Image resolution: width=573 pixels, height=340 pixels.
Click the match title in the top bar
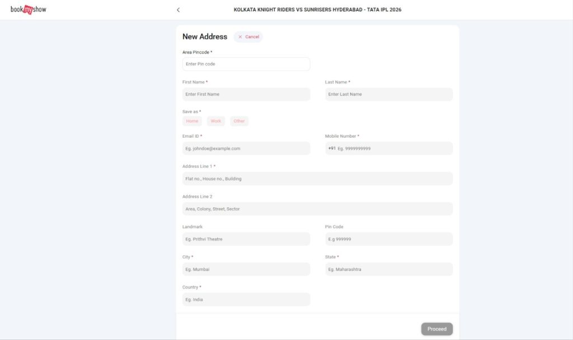pyautogui.click(x=317, y=10)
